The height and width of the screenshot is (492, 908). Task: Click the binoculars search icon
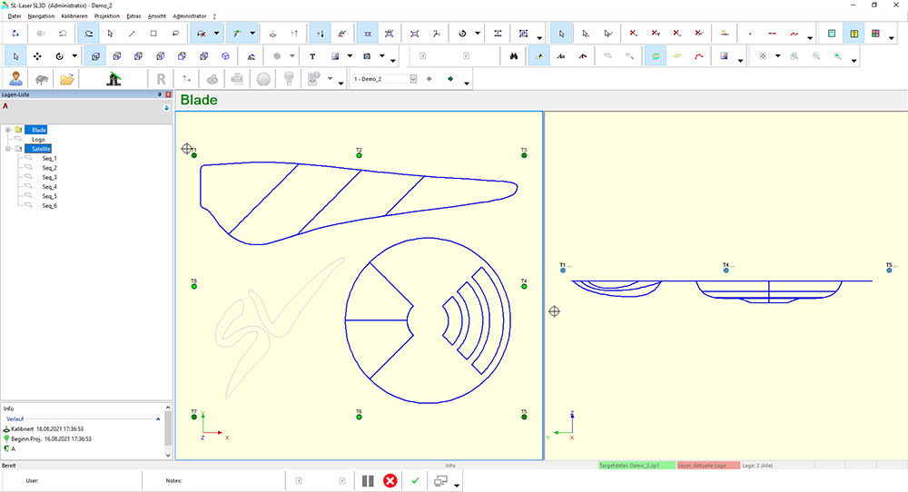(x=514, y=56)
